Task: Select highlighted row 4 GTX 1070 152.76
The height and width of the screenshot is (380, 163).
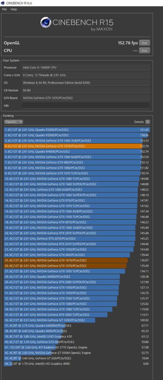Action: point(77,146)
